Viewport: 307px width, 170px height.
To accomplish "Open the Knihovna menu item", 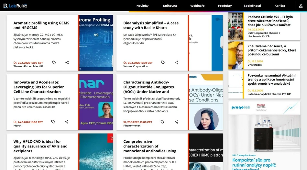I will [170, 6].
